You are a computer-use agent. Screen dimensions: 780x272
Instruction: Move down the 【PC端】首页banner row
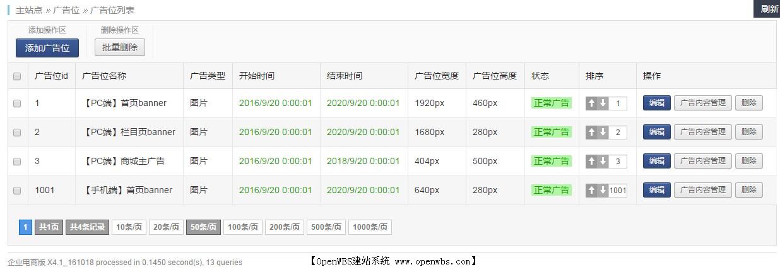click(x=603, y=103)
